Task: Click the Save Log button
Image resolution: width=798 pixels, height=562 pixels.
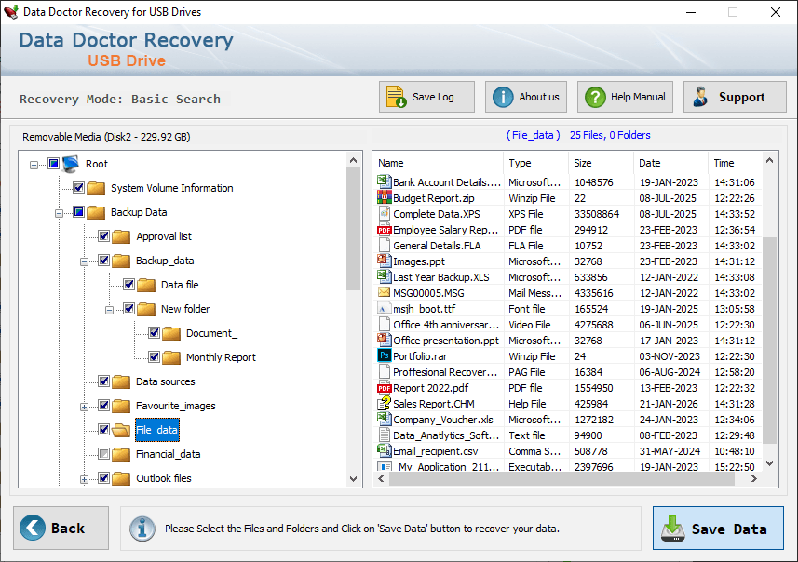Action: [426, 97]
